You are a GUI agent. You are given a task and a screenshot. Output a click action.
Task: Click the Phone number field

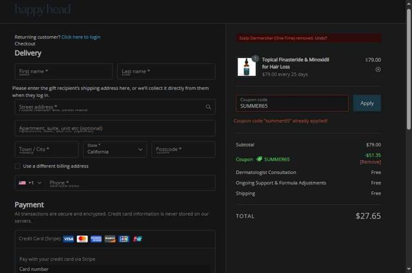130,183
